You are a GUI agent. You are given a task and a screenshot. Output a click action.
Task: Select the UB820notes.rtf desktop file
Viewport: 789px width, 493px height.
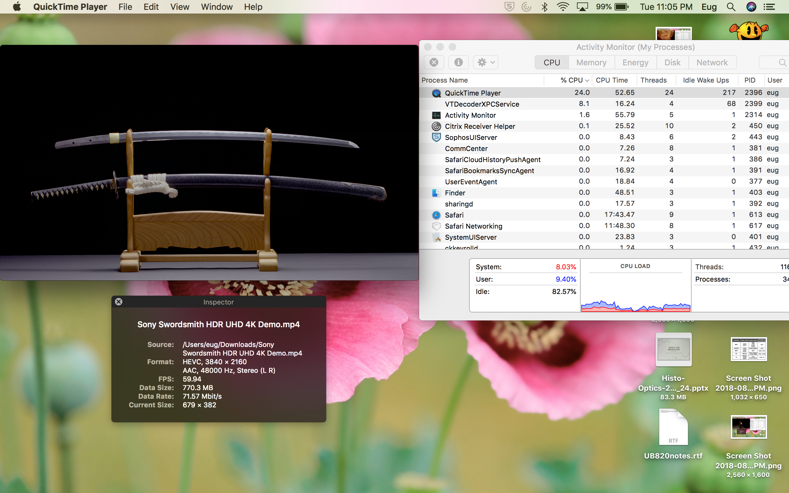(673, 427)
